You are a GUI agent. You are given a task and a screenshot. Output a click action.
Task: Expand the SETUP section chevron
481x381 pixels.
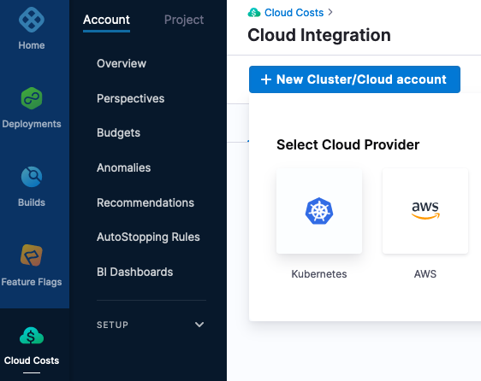click(x=199, y=325)
